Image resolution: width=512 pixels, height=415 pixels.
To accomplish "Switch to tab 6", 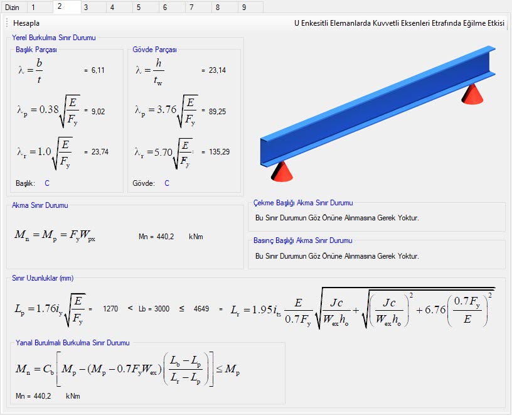I will pyautogui.click(x=172, y=7).
